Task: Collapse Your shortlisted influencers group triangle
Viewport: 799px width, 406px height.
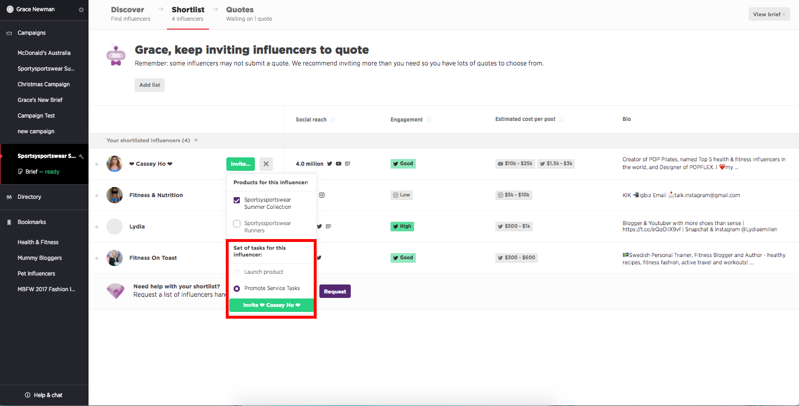Action: click(x=196, y=141)
